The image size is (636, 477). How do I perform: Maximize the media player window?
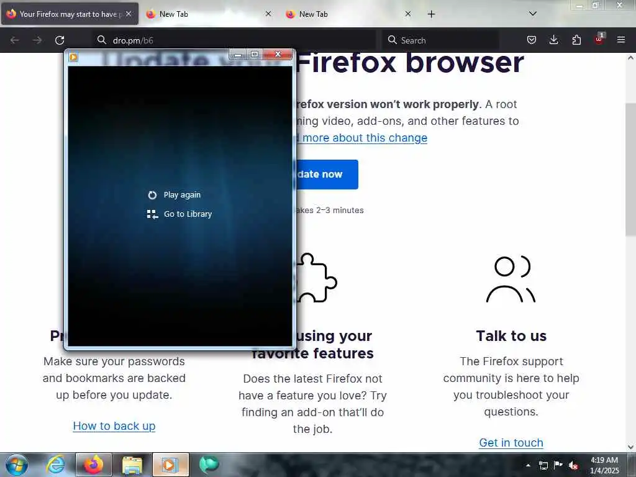254,55
